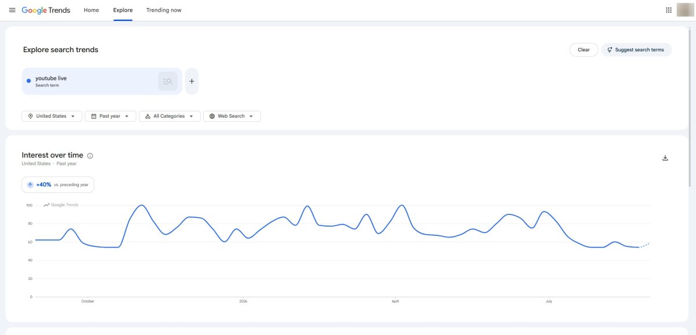
Task: Click the Google Trends logo
Action: pyautogui.click(x=46, y=10)
